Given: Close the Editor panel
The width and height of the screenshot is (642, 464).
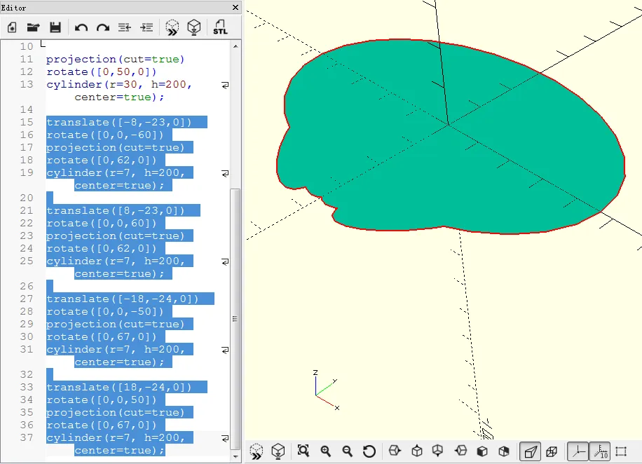Looking at the screenshot, I should pyautogui.click(x=235, y=8).
